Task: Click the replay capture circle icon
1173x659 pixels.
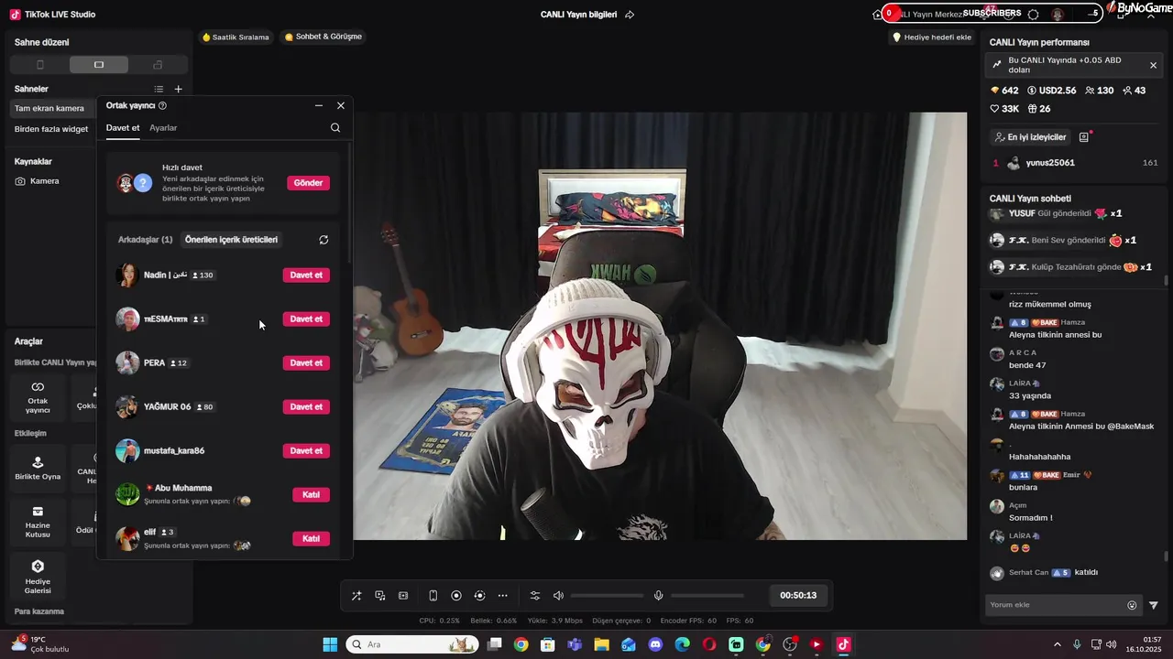Action: pos(479,596)
